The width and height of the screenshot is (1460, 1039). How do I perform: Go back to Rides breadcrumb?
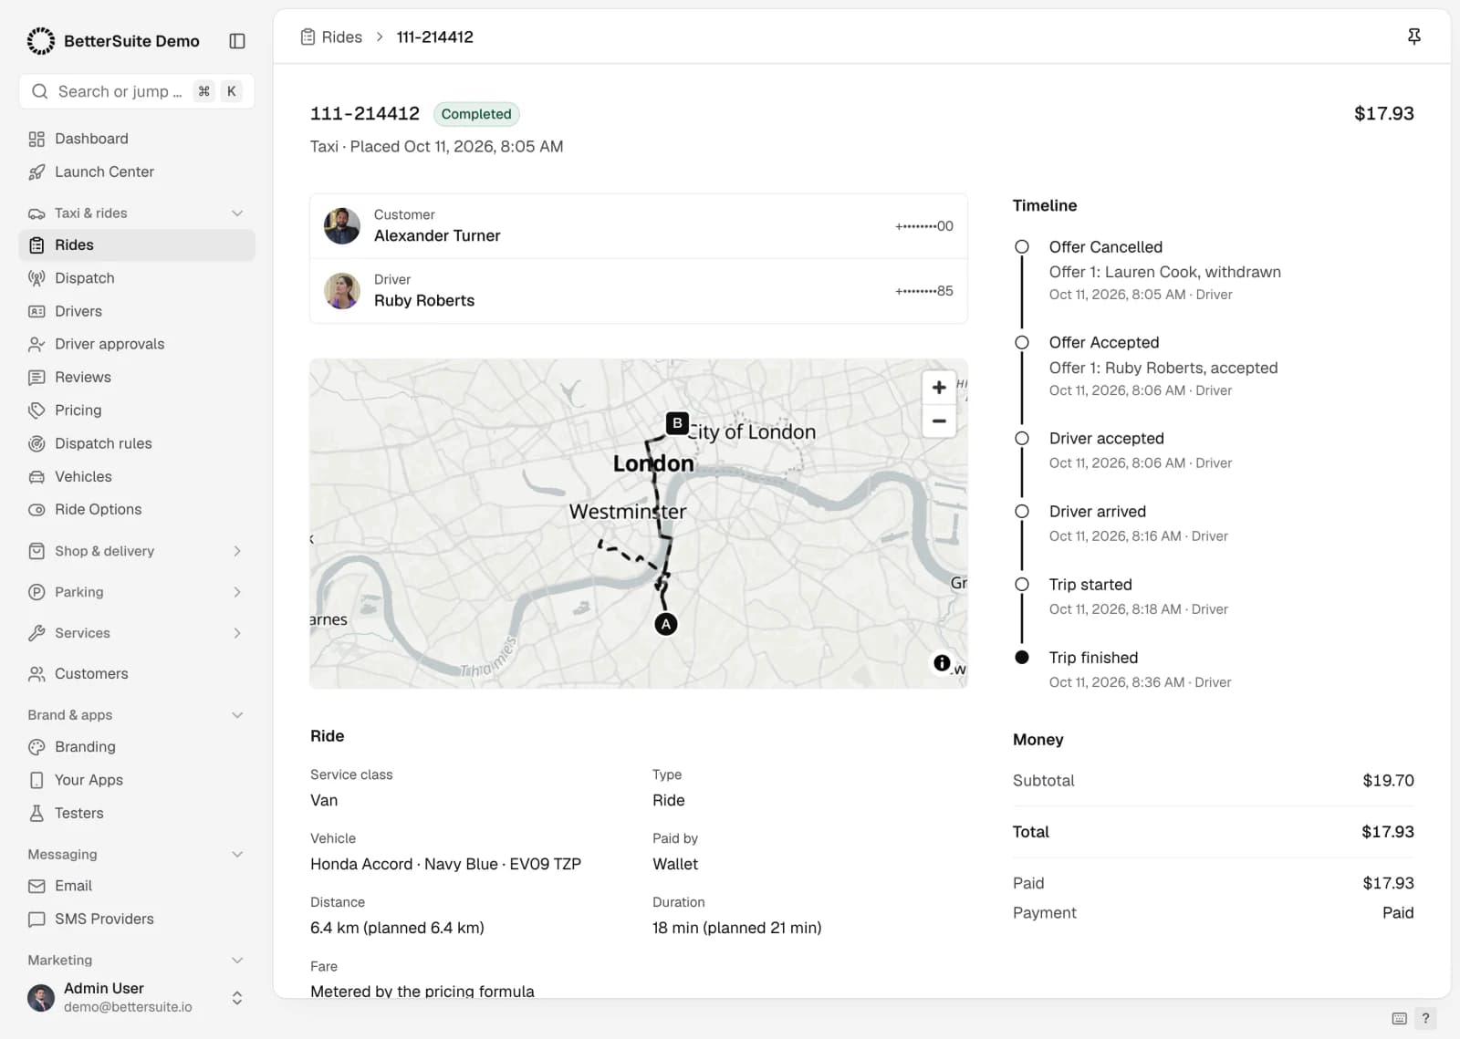tap(331, 36)
